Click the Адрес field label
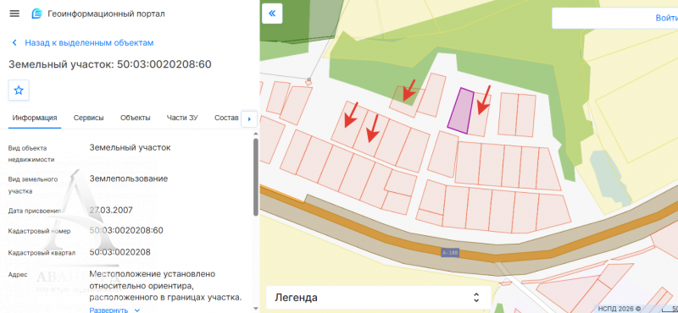The height and width of the screenshot is (313, 678). click(18, 275)
